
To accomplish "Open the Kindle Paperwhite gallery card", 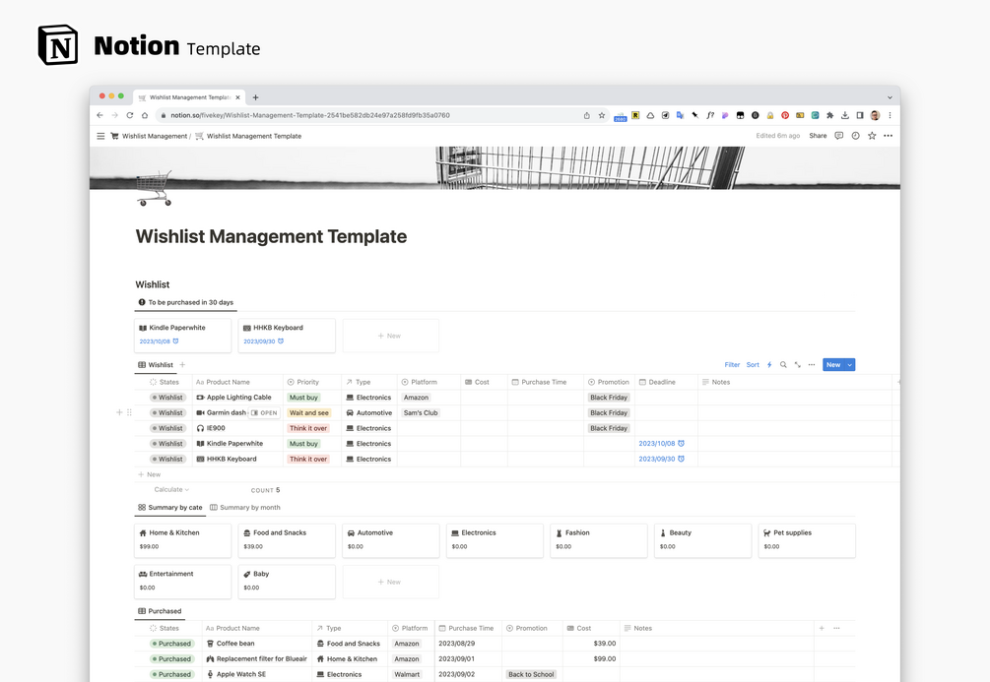I will tap(182, 336).
